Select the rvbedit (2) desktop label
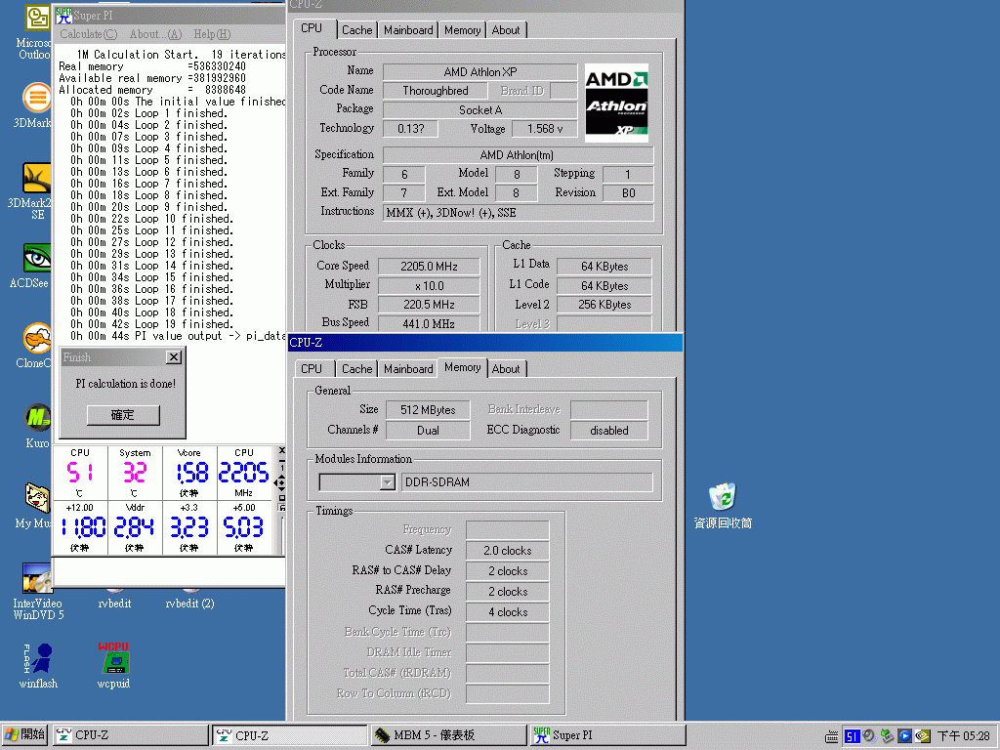The width and height of the screenshot is (1000, 750). (189, 604)
